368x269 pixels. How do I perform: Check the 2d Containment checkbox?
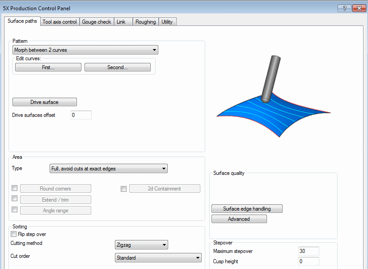(x=124, y=189)
